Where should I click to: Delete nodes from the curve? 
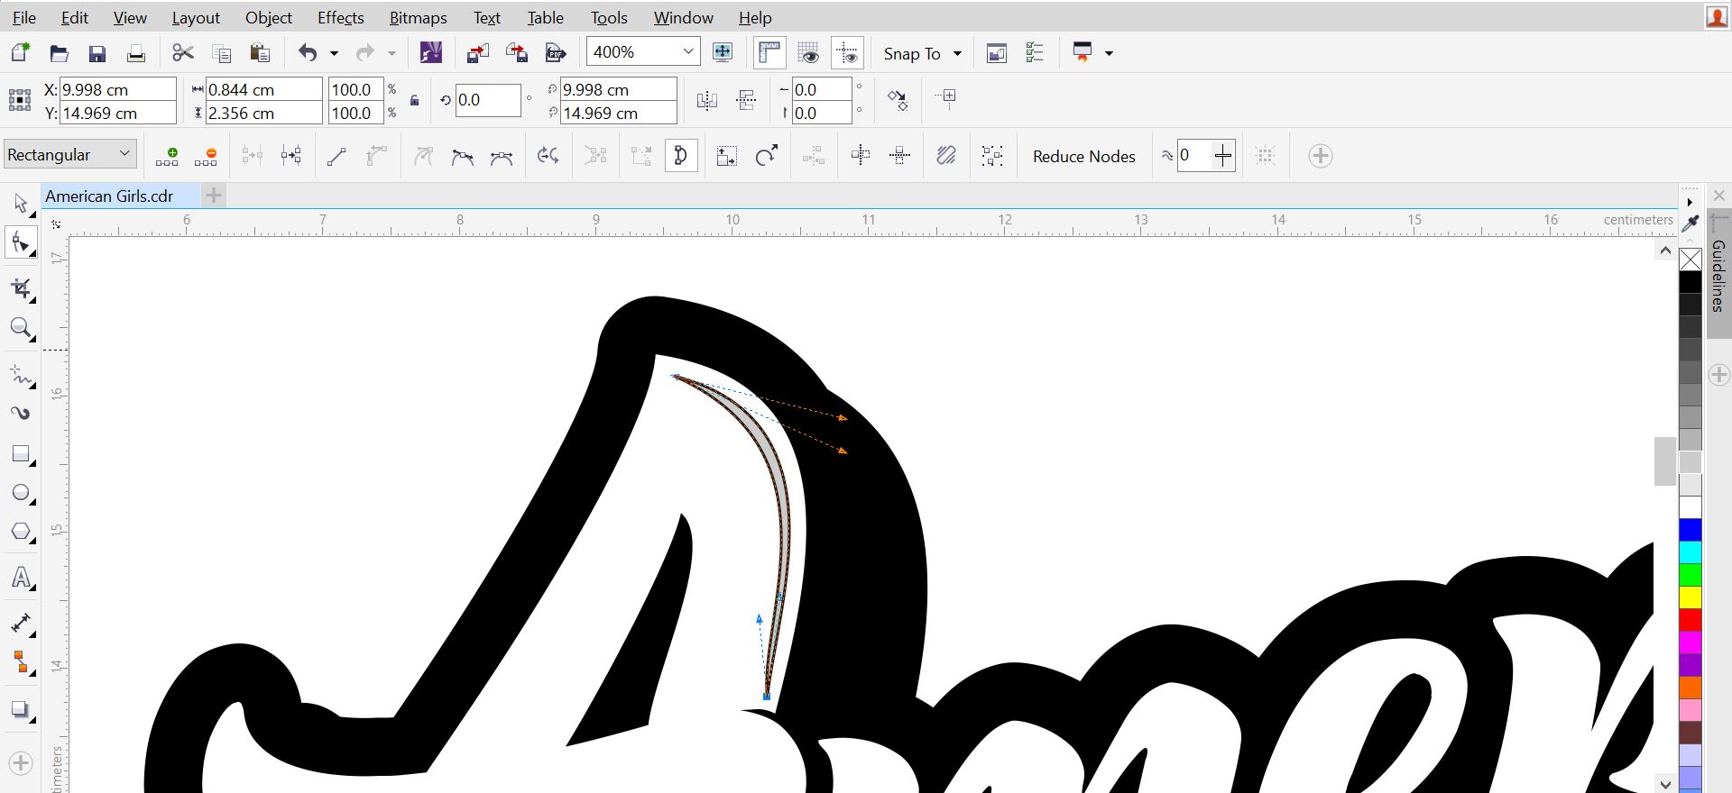pos(206,157)
